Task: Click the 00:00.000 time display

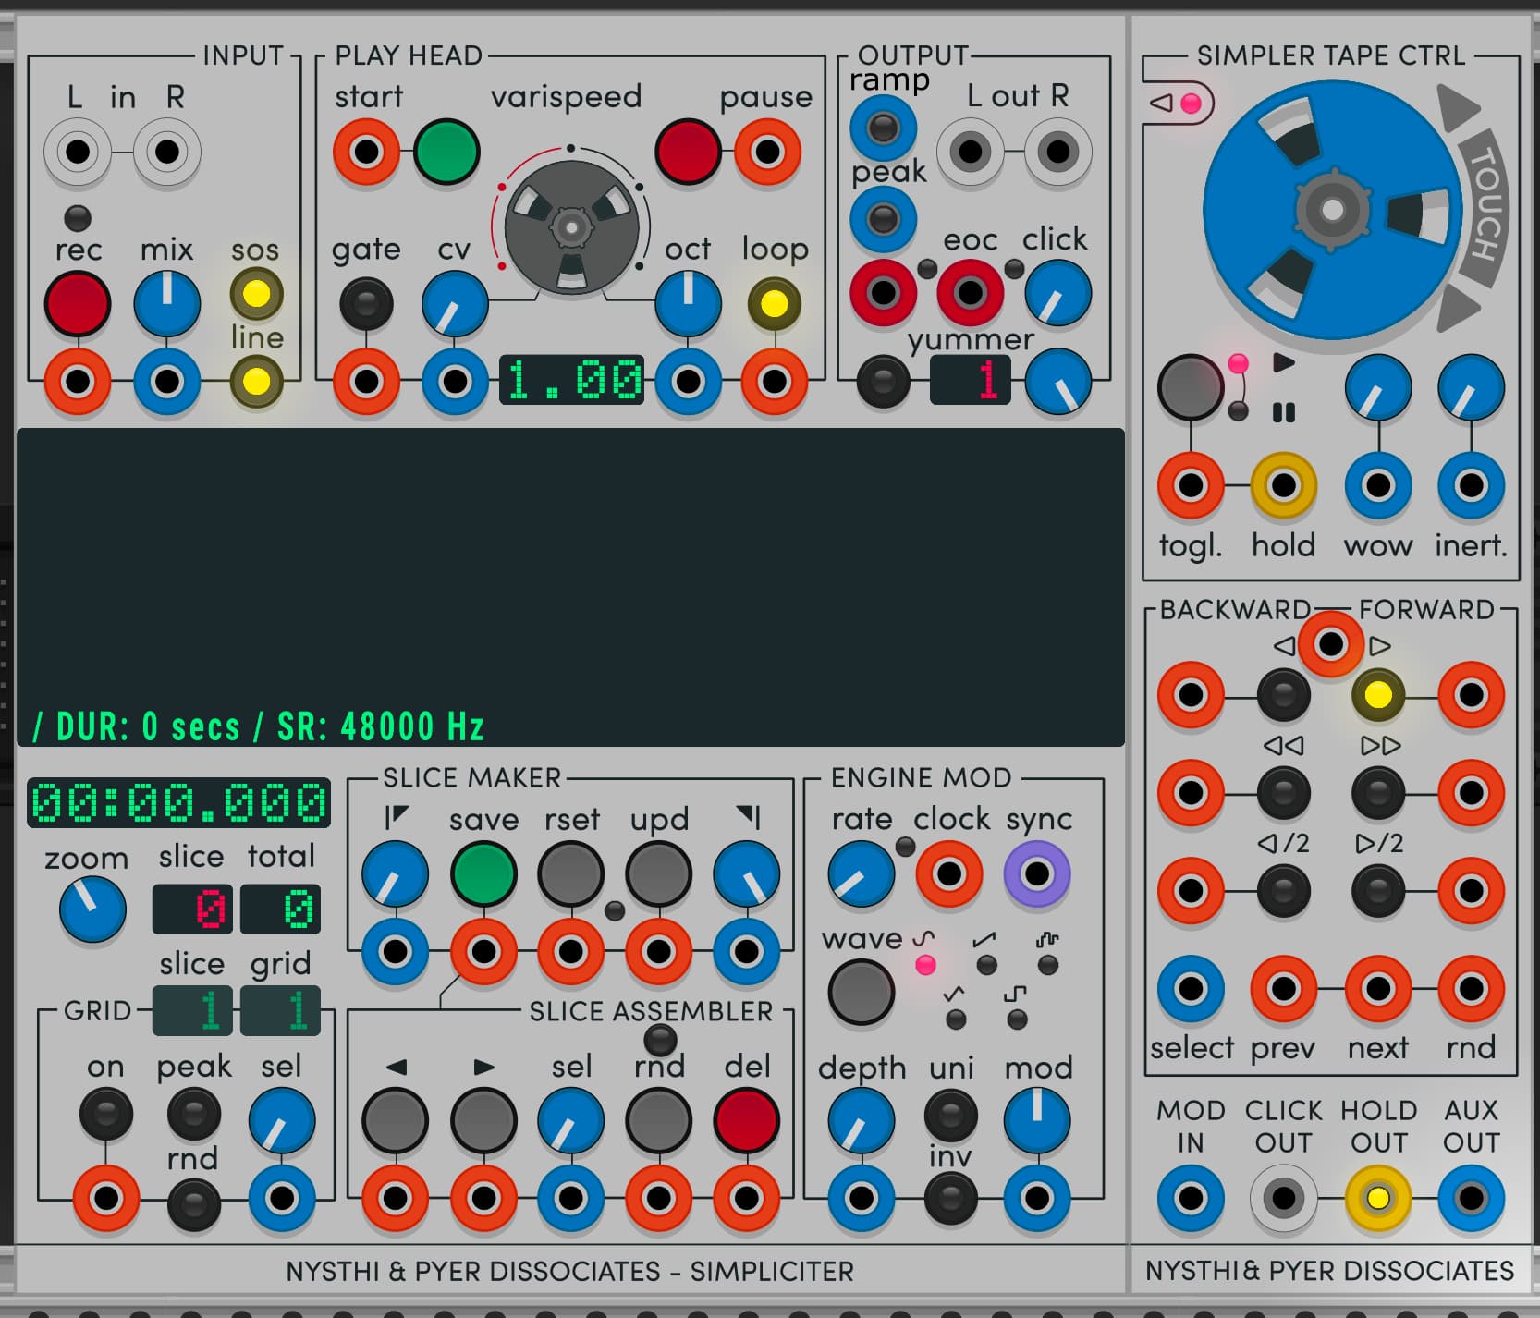Action: tap(179, 802)
